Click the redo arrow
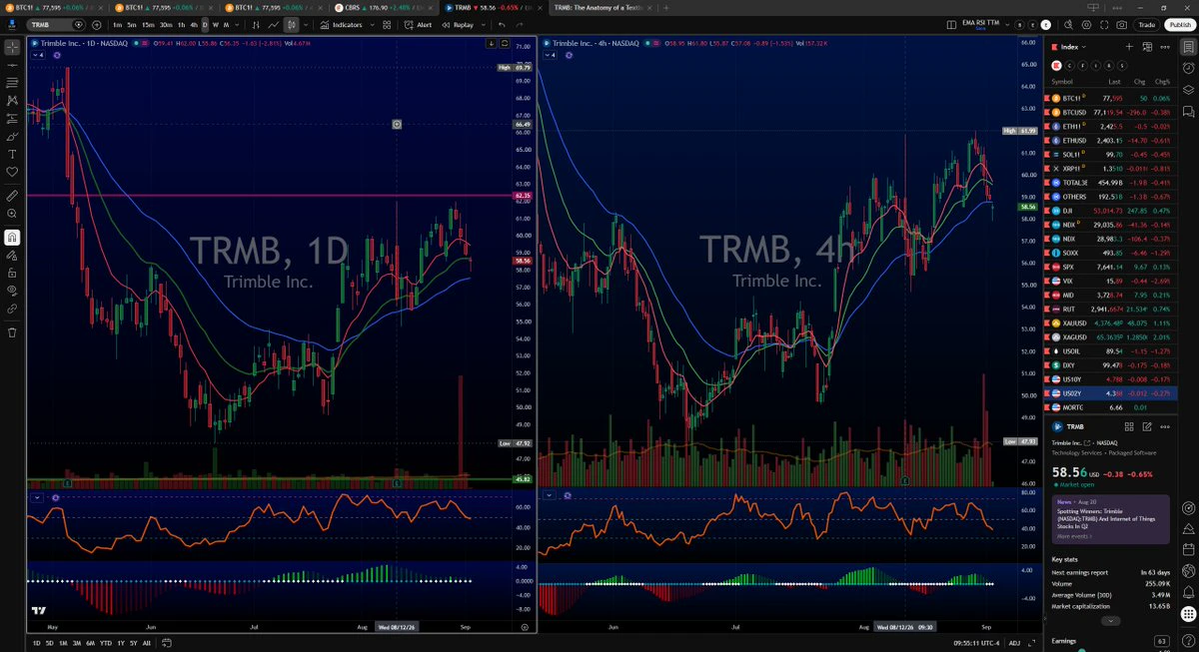Screen dimensions: 1199x652 [x=522, y=24]
